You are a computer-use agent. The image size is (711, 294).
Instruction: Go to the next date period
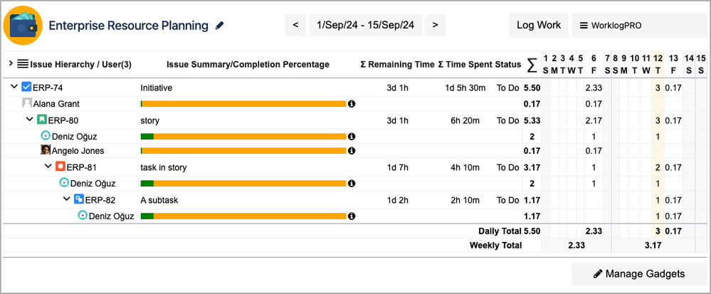(435, 26)
